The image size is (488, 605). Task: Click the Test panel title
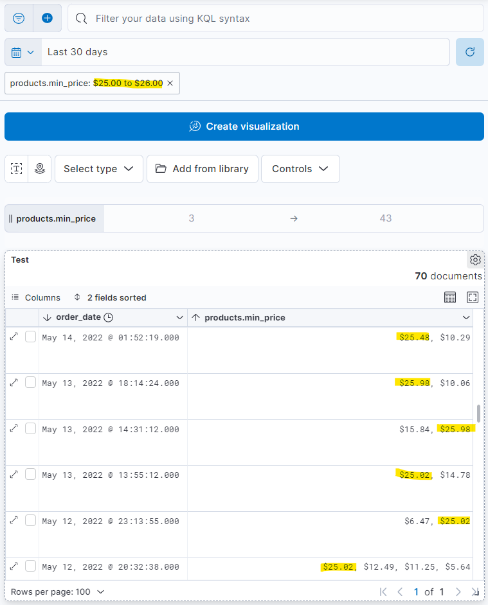[20, 260]
